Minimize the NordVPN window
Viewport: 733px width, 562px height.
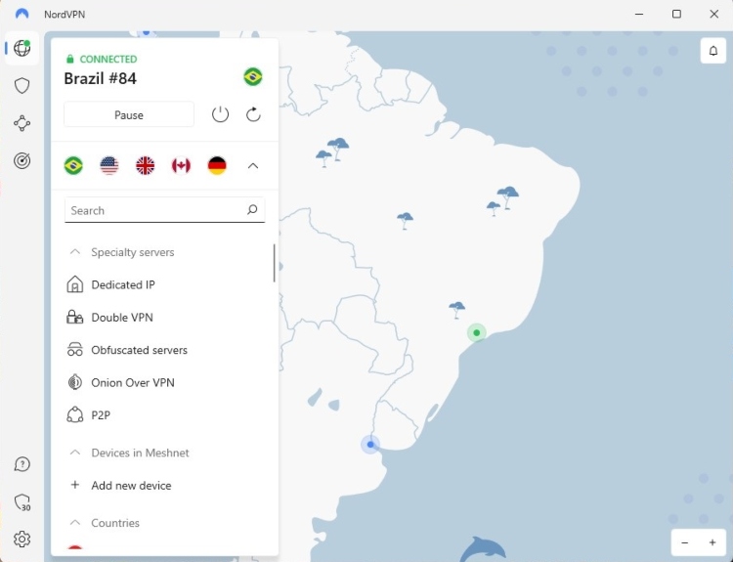(639, 14)
